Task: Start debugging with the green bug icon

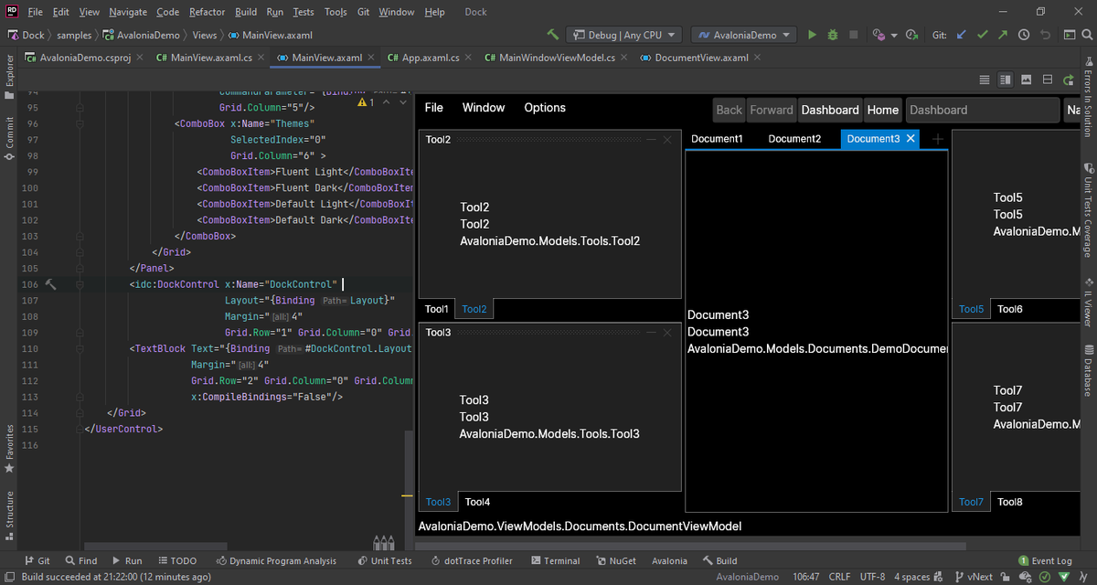Action: coord(833,35)
